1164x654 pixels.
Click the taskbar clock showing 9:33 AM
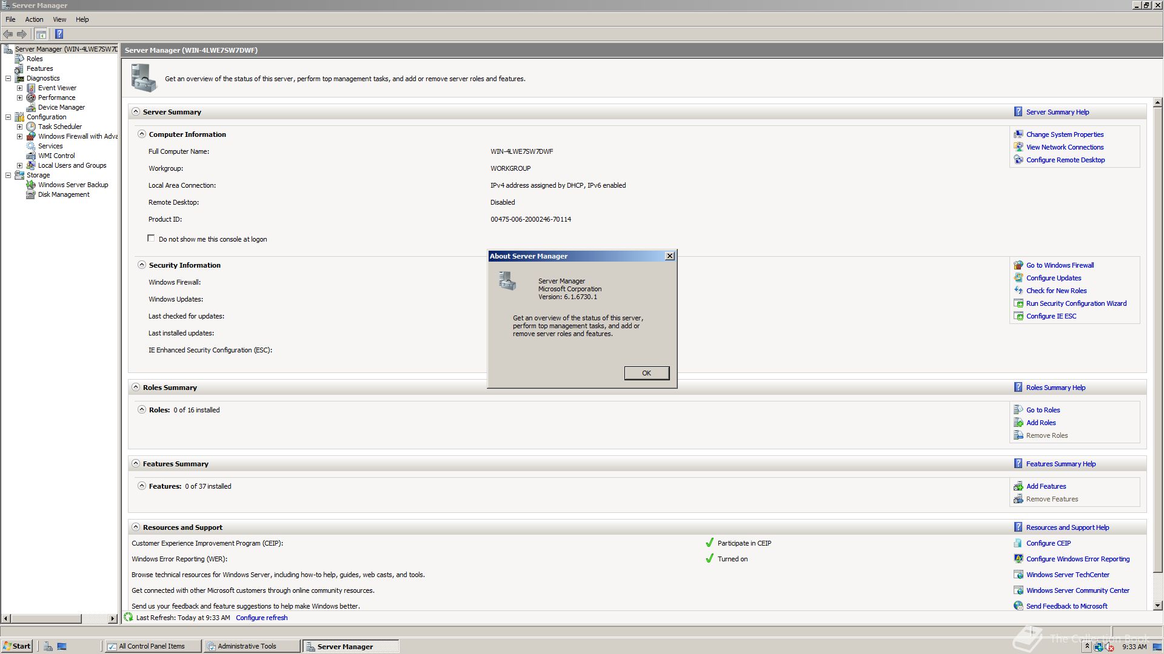pyautogui.click(x=1134, y=647)
